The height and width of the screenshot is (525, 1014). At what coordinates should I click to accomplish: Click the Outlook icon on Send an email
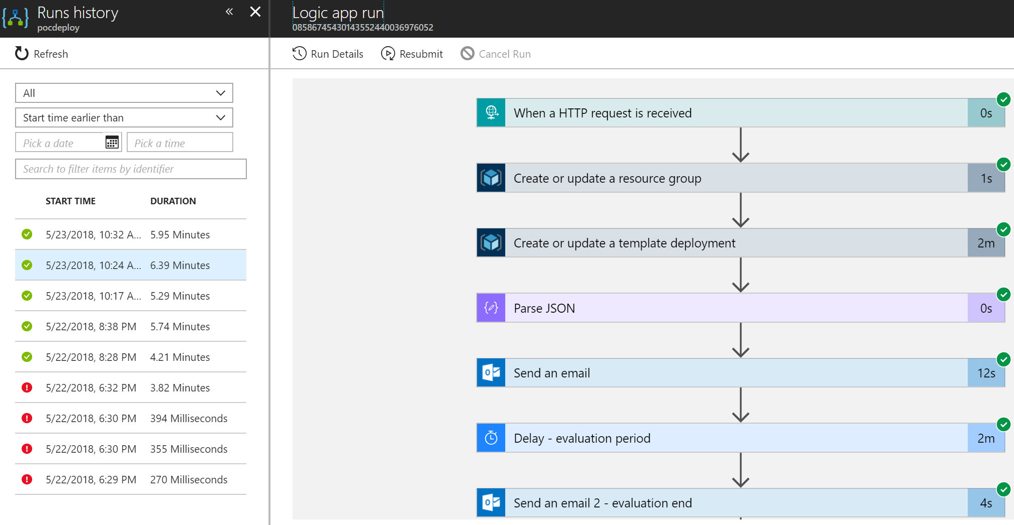click(x=491, y=373)
